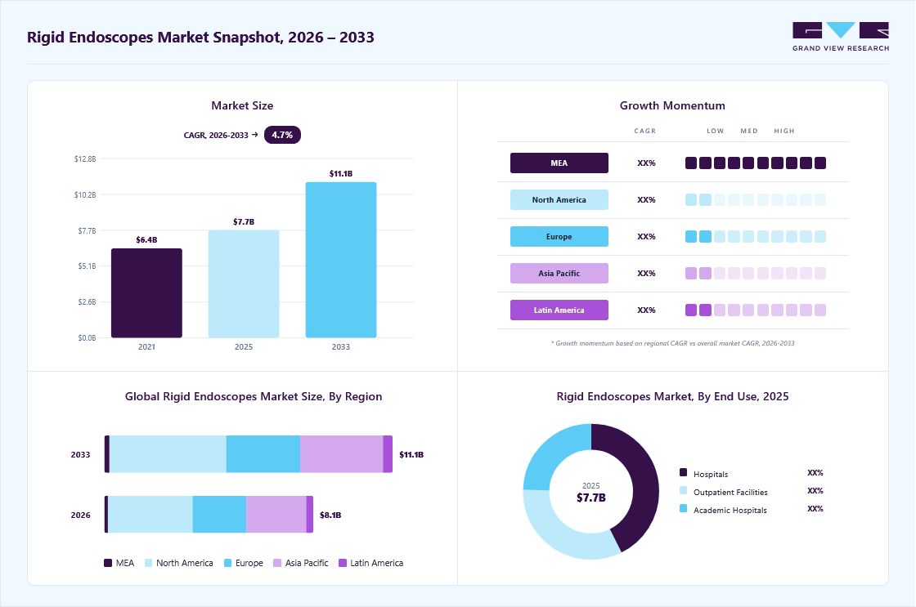The height and width of the screenshot is (607, 916).
Task: Click the Outpatient Facilities legend swatch
Action: point(684,490)
